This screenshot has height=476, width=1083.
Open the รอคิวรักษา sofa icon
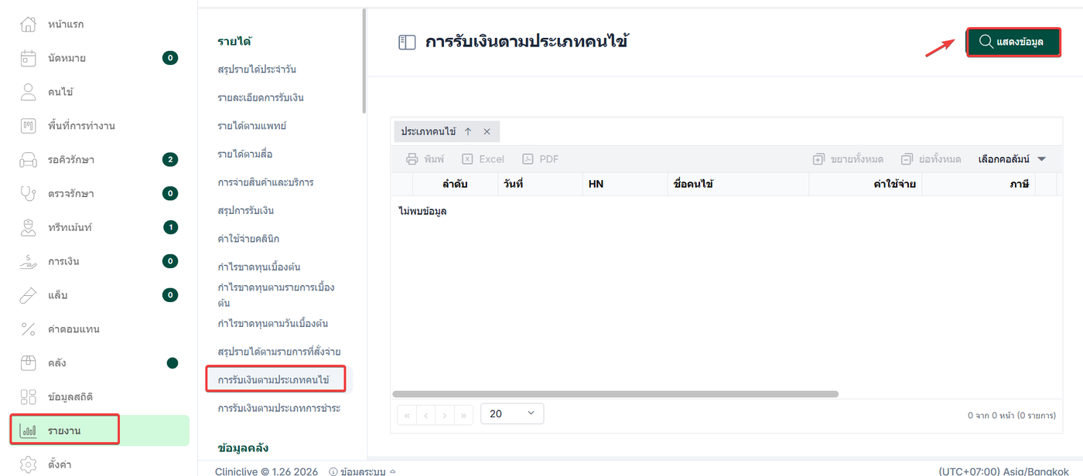tap(28, 160)
